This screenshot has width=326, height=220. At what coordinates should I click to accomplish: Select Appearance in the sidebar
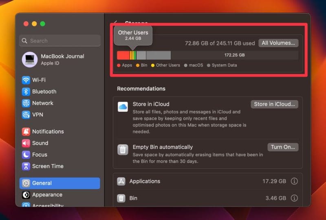pyautogui.click(x=59, y=195)
